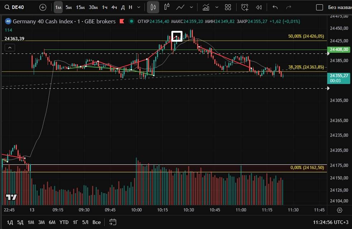
Task: Toggle the layout checkbox near the chart name
Action: pyautogui.click(x=319, y=7)
